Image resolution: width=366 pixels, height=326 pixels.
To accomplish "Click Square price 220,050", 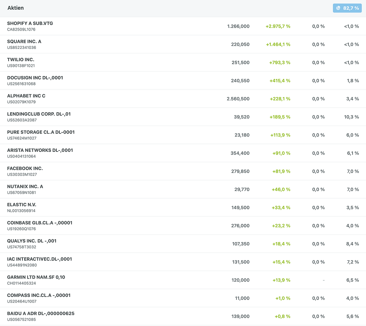I will [x=240, y=44].
